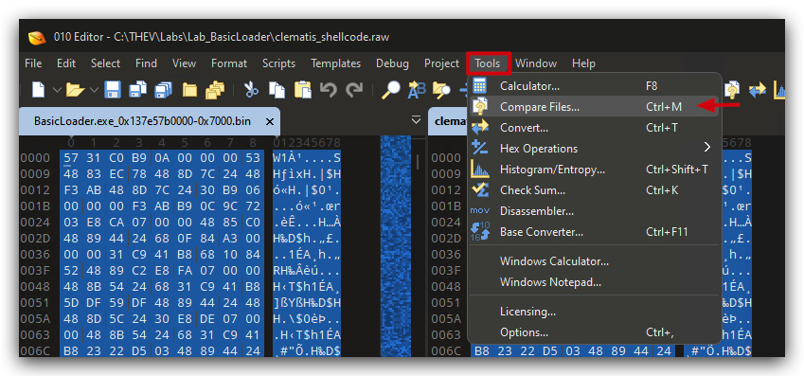
Task: Click the Close All stacked folders icon
Action: point(215,90)
